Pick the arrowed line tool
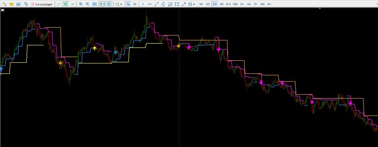Image resolution: width=378 pixels, height=147 pixels. pyautogui.click(x=184, y=4)
